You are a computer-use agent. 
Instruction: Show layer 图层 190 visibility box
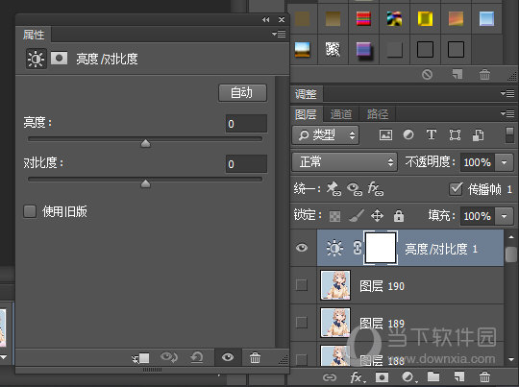(x=302, y=285)
